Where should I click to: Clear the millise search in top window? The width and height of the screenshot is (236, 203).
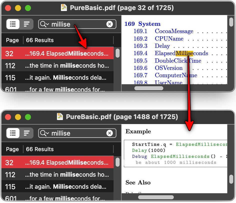click(x=110, y=24)
